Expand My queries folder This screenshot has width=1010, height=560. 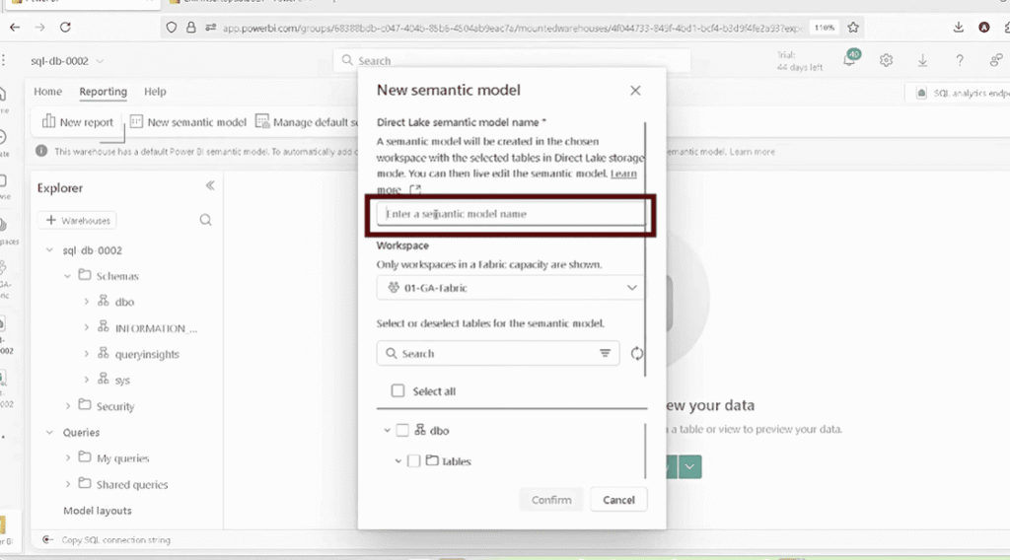[x=68, y=457]
